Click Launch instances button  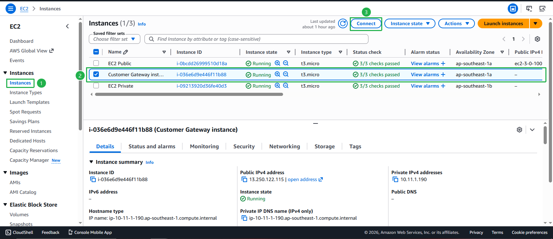click(x=503, y=23)
